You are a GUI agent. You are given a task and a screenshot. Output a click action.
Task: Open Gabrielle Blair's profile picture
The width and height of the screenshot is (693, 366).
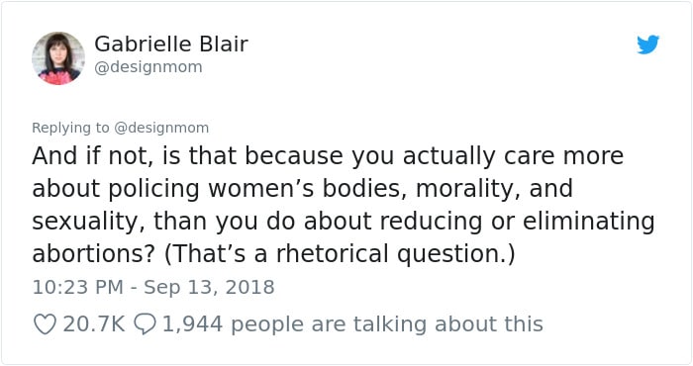pyautogui.click(x=58, y=57)
